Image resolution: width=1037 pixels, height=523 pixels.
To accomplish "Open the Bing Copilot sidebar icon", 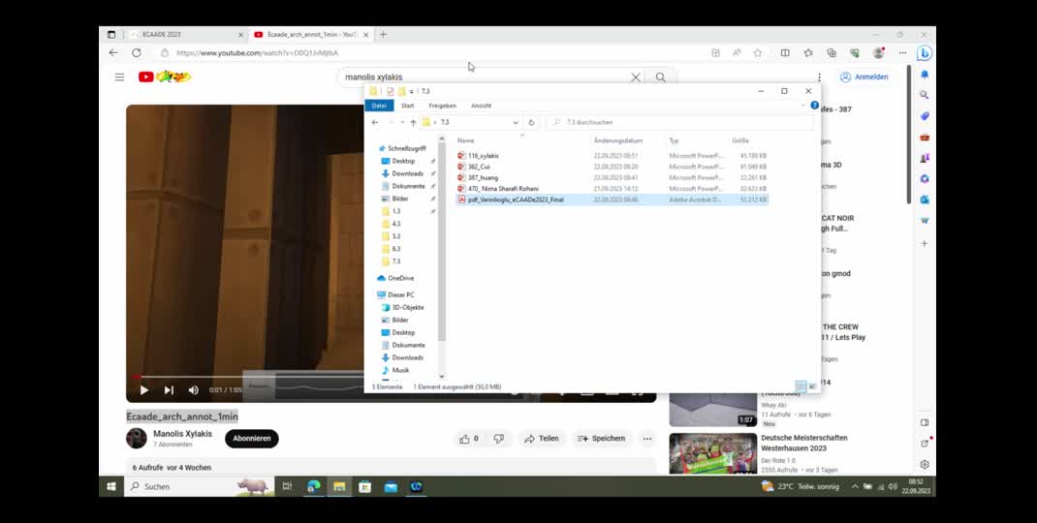I will [x=925, y=53].
